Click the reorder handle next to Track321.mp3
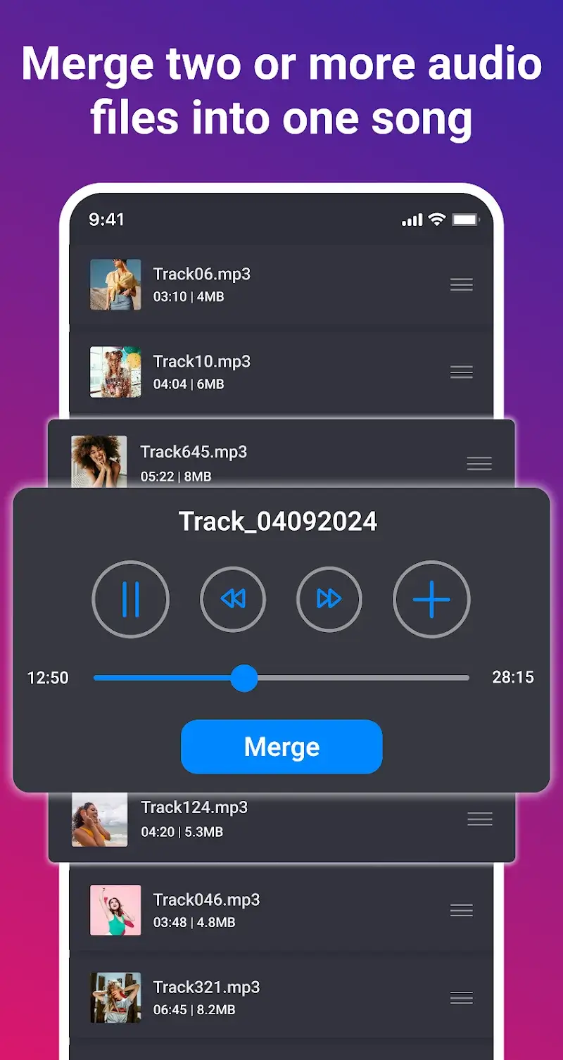The image size is (563, 1060). pyautogui.click(x=462, y=998)
